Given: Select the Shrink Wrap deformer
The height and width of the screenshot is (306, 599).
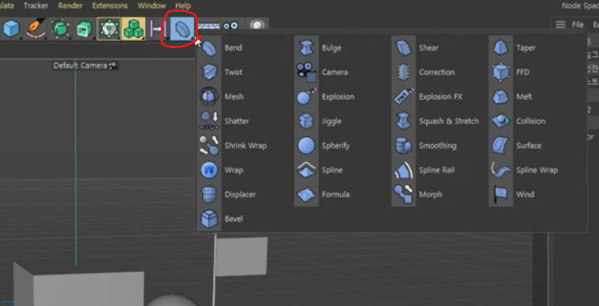Looking at the screenshot, I should (233, 146).
